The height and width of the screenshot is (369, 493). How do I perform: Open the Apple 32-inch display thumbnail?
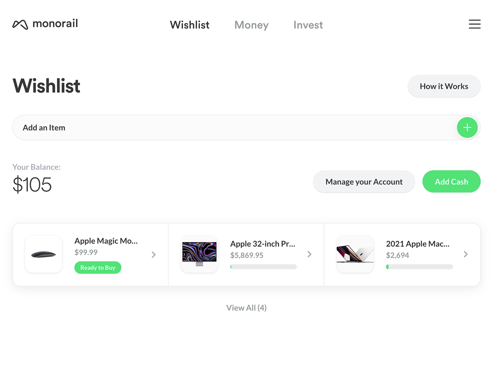(x=199, y=254)
